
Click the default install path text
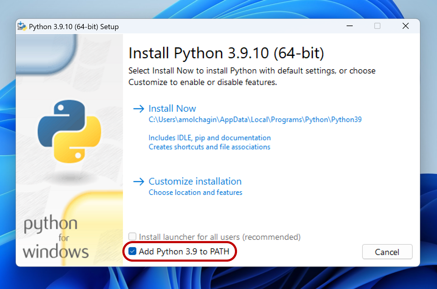(x=255, y=120)
